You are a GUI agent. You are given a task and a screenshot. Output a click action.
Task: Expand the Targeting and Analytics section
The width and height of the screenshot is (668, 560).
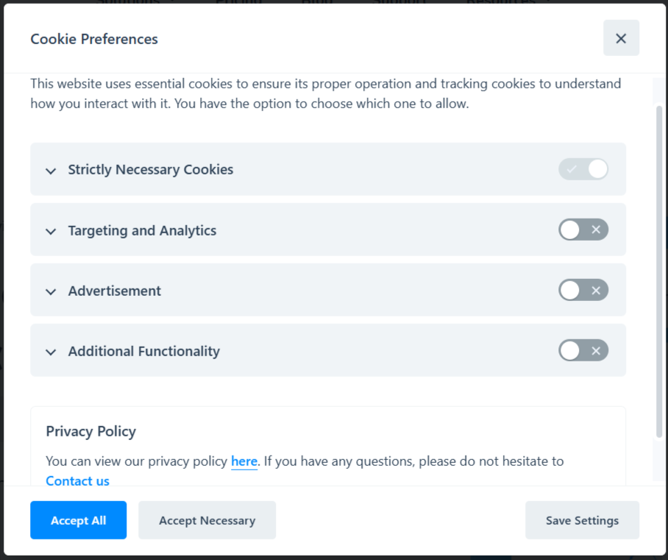tap(51, 230)
